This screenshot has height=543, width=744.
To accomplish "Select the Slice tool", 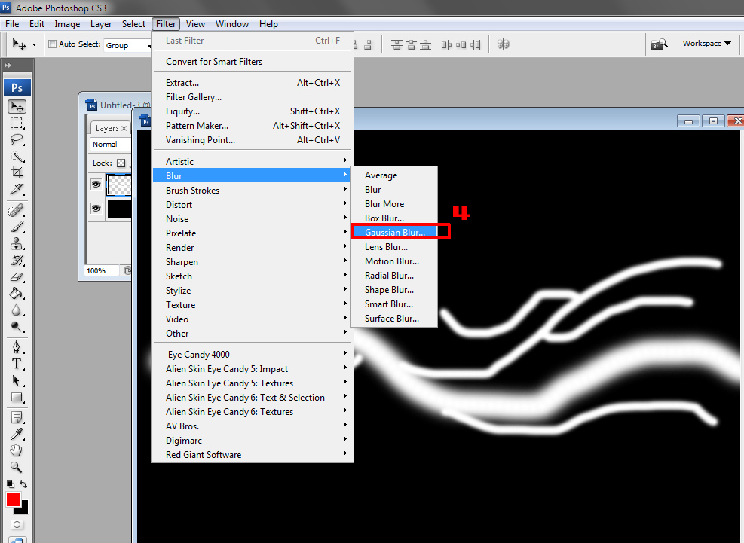I will 17,189.
